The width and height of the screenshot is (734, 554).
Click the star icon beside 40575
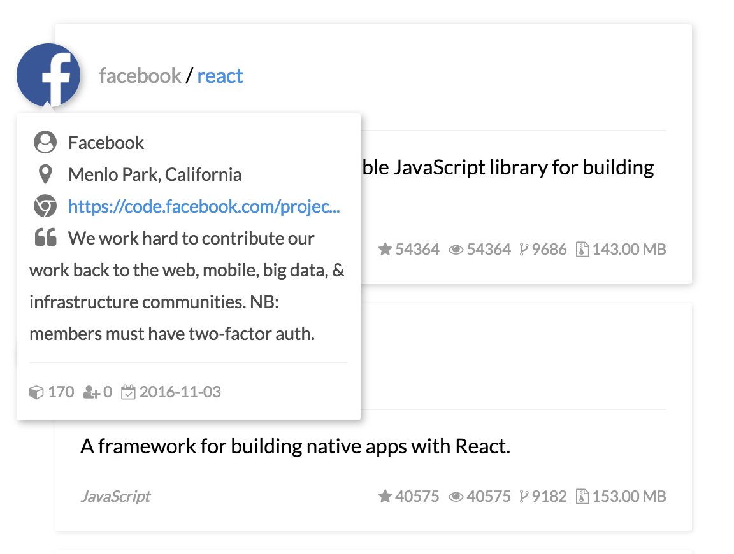(385, 496)
